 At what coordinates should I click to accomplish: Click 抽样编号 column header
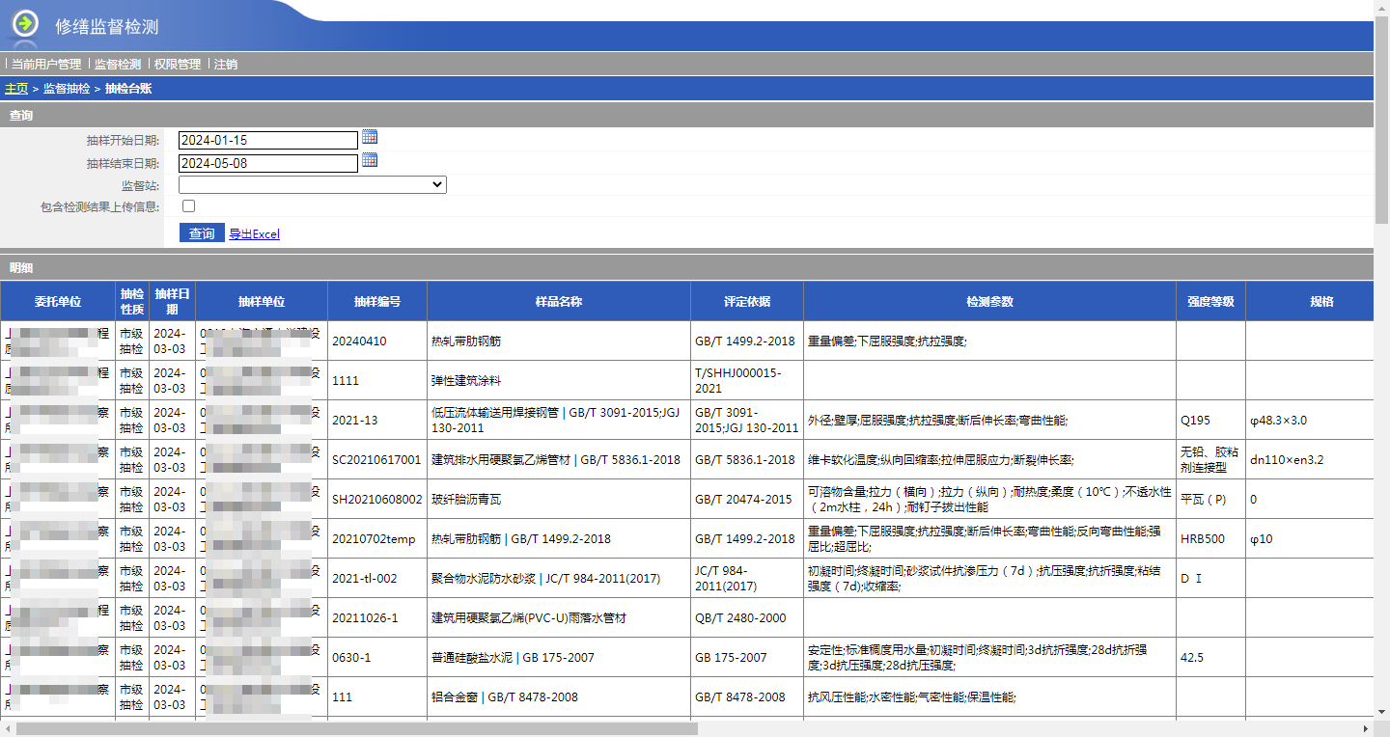(x=377, y=301)
